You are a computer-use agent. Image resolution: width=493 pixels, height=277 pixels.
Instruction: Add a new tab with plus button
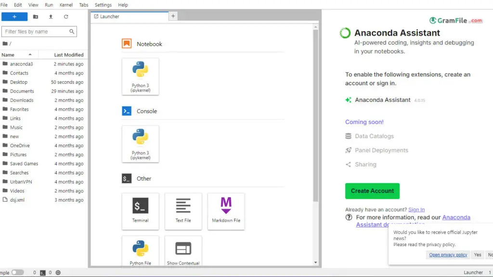coord(173,16)
